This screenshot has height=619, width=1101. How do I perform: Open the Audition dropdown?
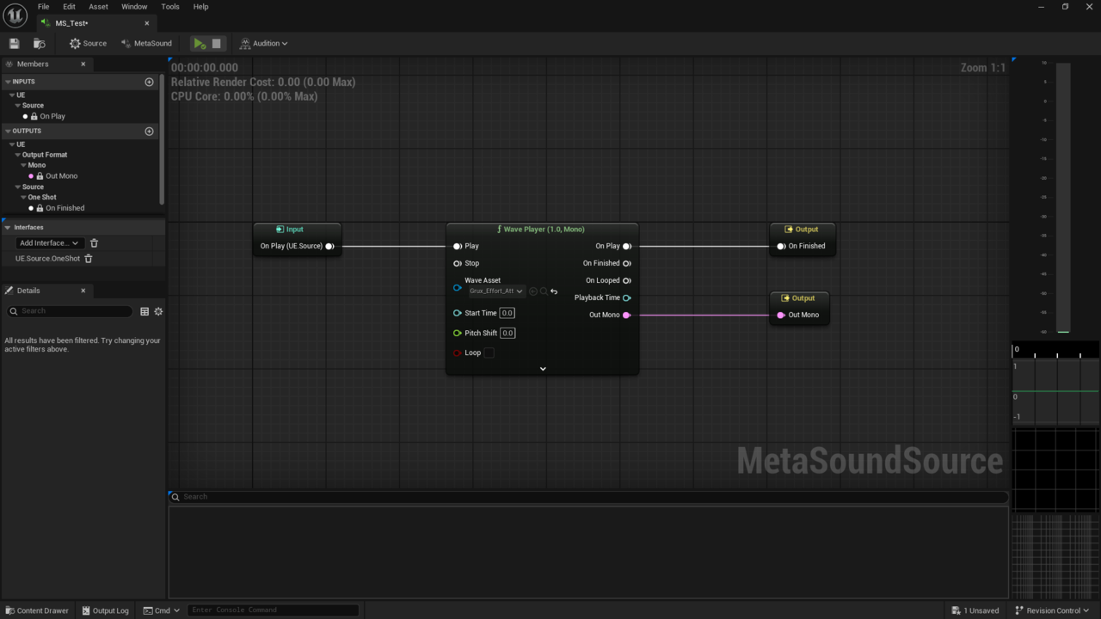[x=264, y=43]
